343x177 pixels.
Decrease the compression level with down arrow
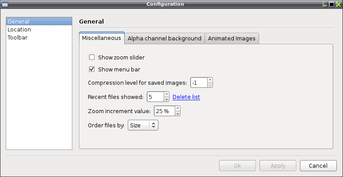pos(210,85)
